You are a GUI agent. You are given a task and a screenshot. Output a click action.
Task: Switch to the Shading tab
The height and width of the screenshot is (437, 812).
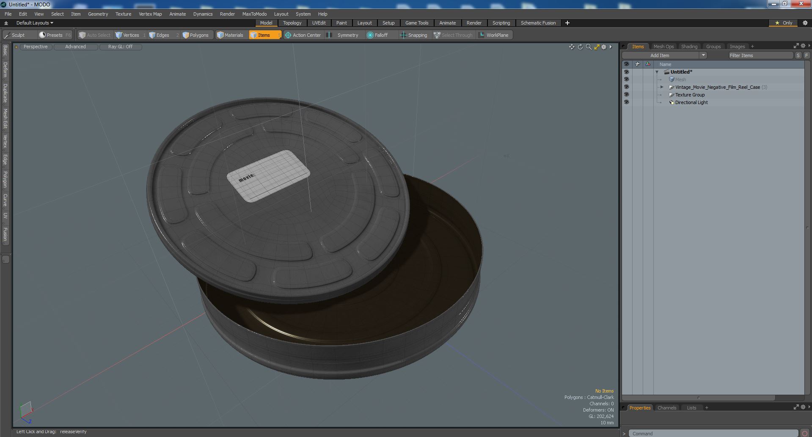coord(689,47)
